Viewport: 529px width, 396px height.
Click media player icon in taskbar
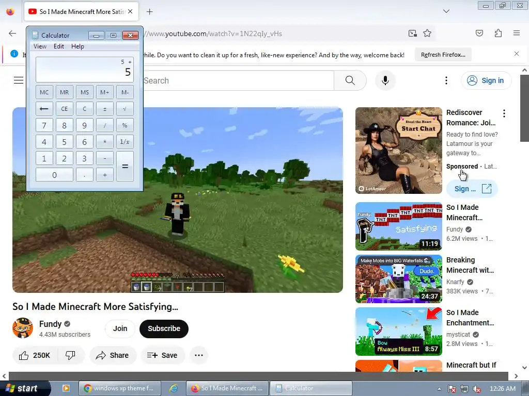click(x=66, y=388)
